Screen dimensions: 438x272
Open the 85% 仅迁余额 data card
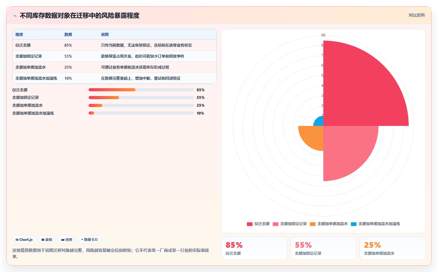(x=254, y=248)
